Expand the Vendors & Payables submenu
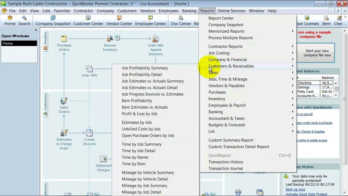The height and width of the screenshot is (196, 348). [x=293, y=85]
